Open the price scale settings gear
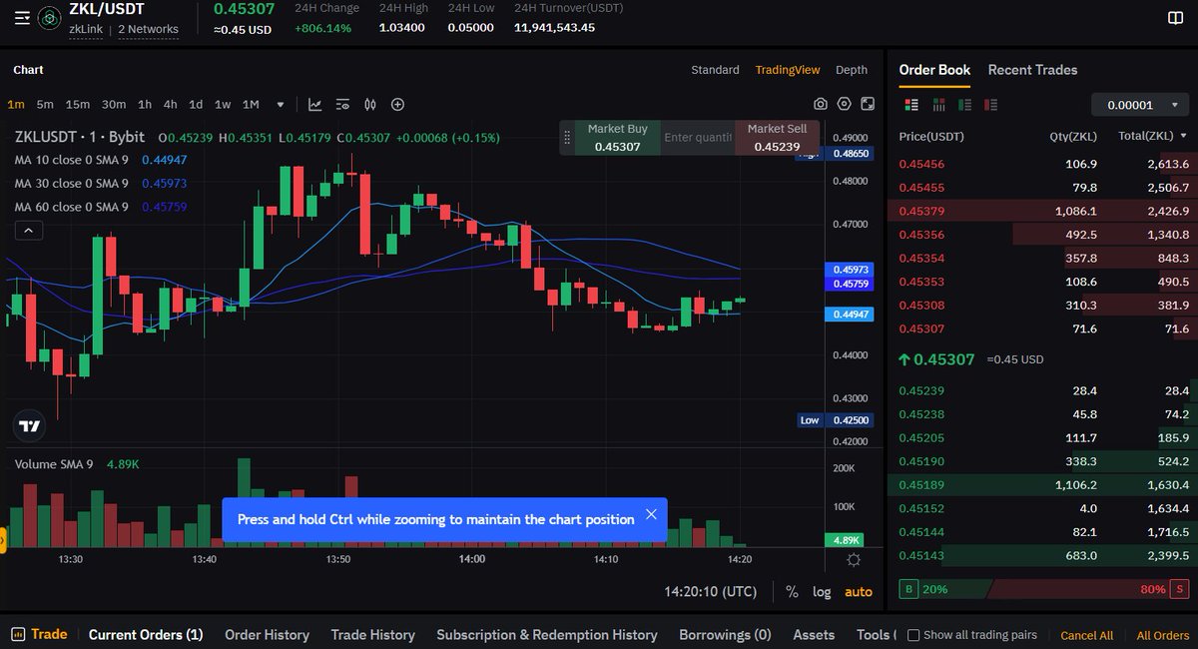Screen dimensions: 1198x649 coord(854,560)
